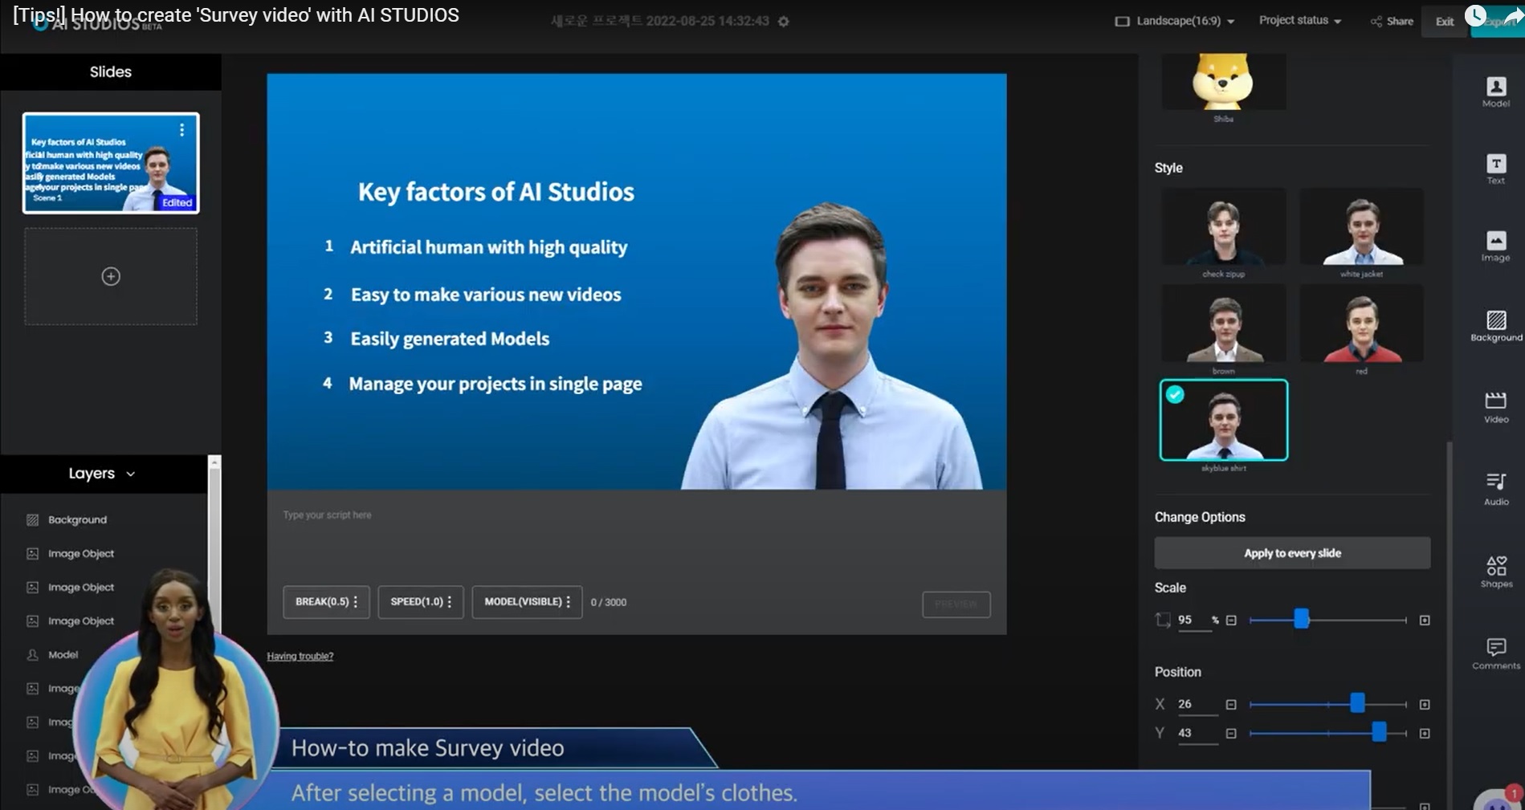Viewport: 1525px width, 810px height.
Task: Open the Background panel icon
Action: point(1495,326)
